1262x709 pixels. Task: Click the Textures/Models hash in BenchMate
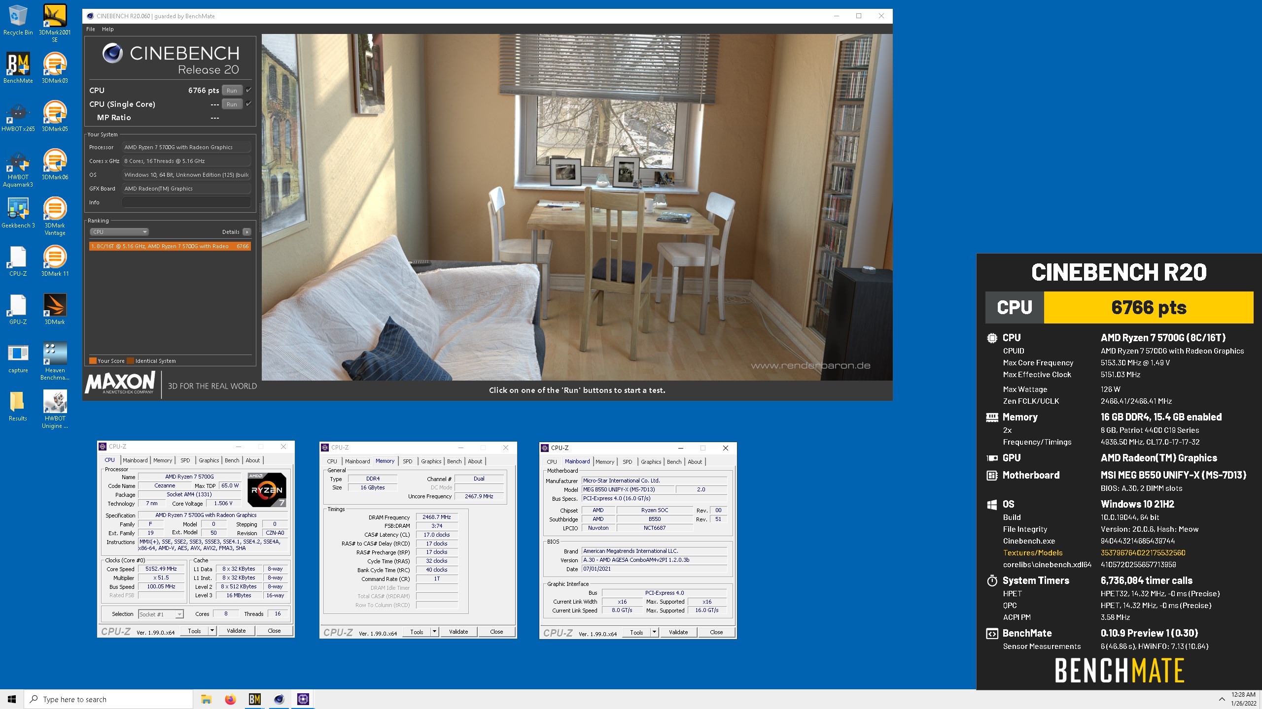coord(1143,553)
